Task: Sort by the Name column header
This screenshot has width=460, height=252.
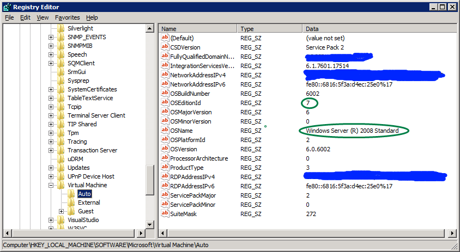Action: [x=198, y=29]
